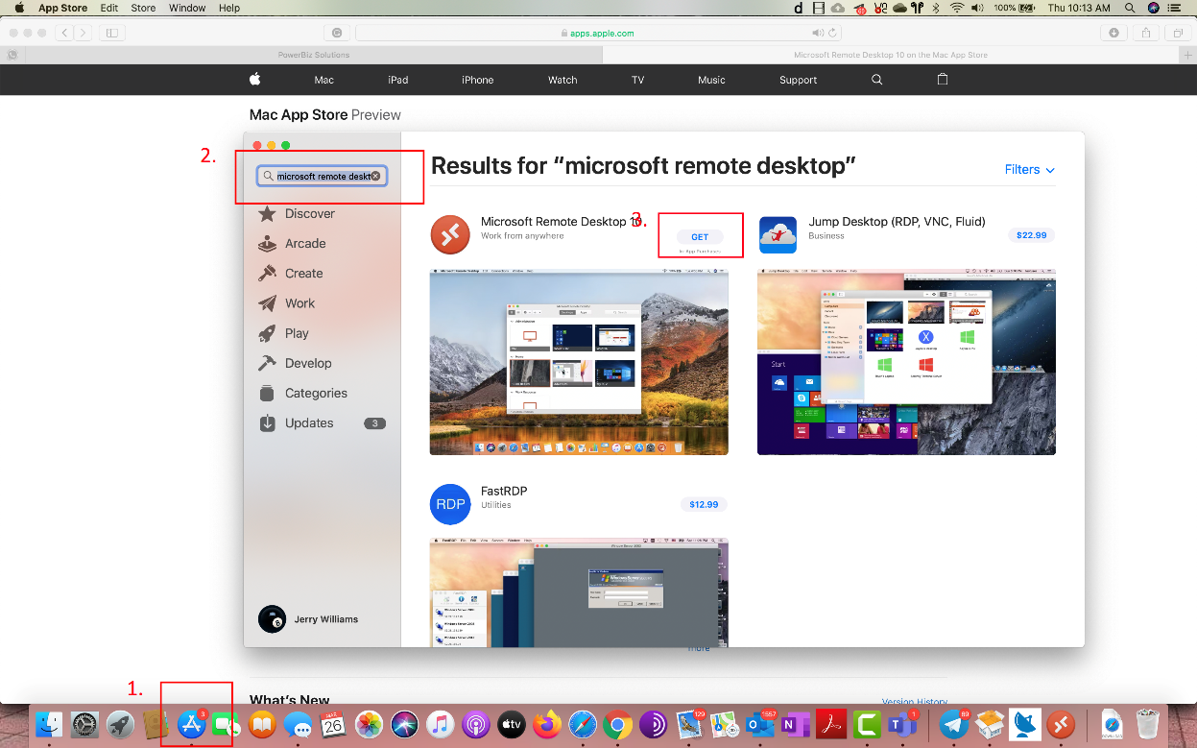This screenshot has width=1197, height=748.
Task: Click the search magnifier in Apple nav bar
Action: pyautogui.click(x=876, y=80)
